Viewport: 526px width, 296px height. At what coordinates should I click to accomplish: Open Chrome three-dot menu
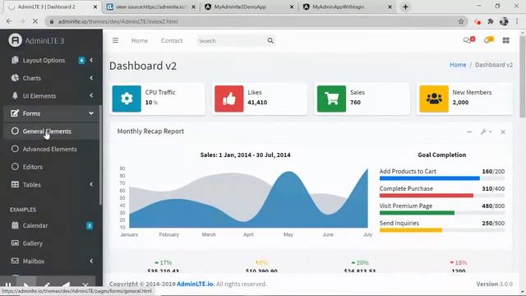click(x=517, y=21)
